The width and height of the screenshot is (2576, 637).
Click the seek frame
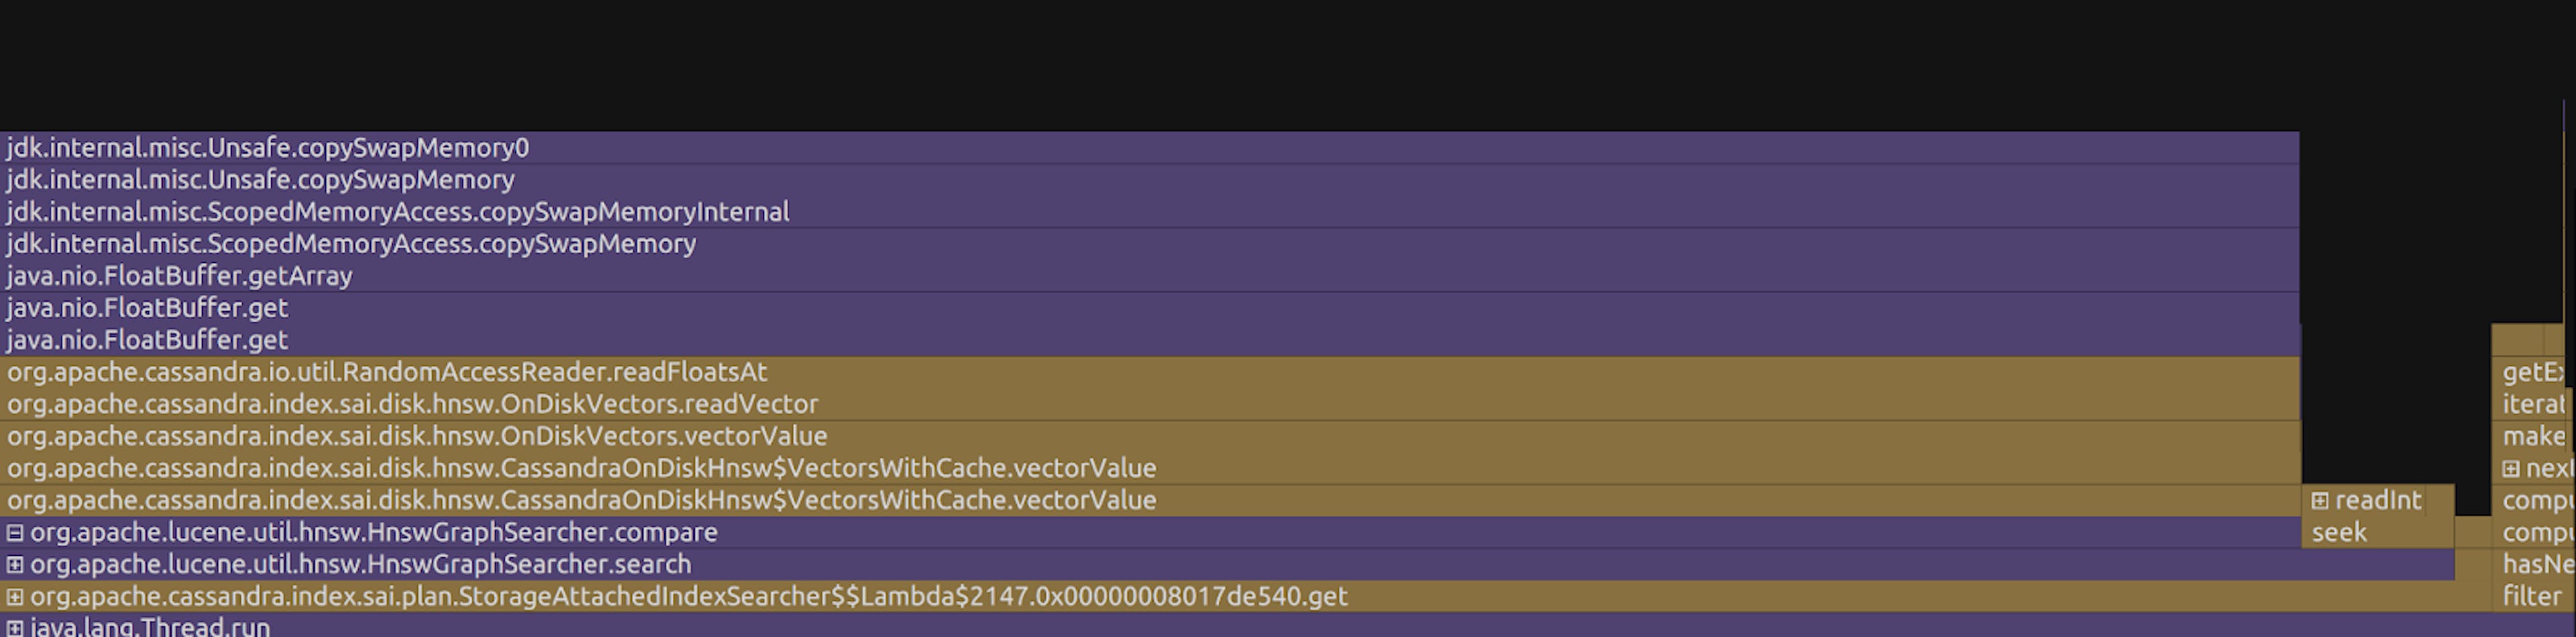pyautogui.click(x=2377, y=532)
